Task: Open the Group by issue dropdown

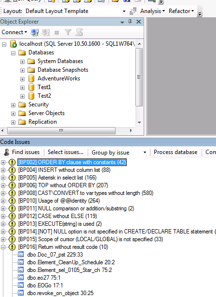Action: [x=145, y=152]
